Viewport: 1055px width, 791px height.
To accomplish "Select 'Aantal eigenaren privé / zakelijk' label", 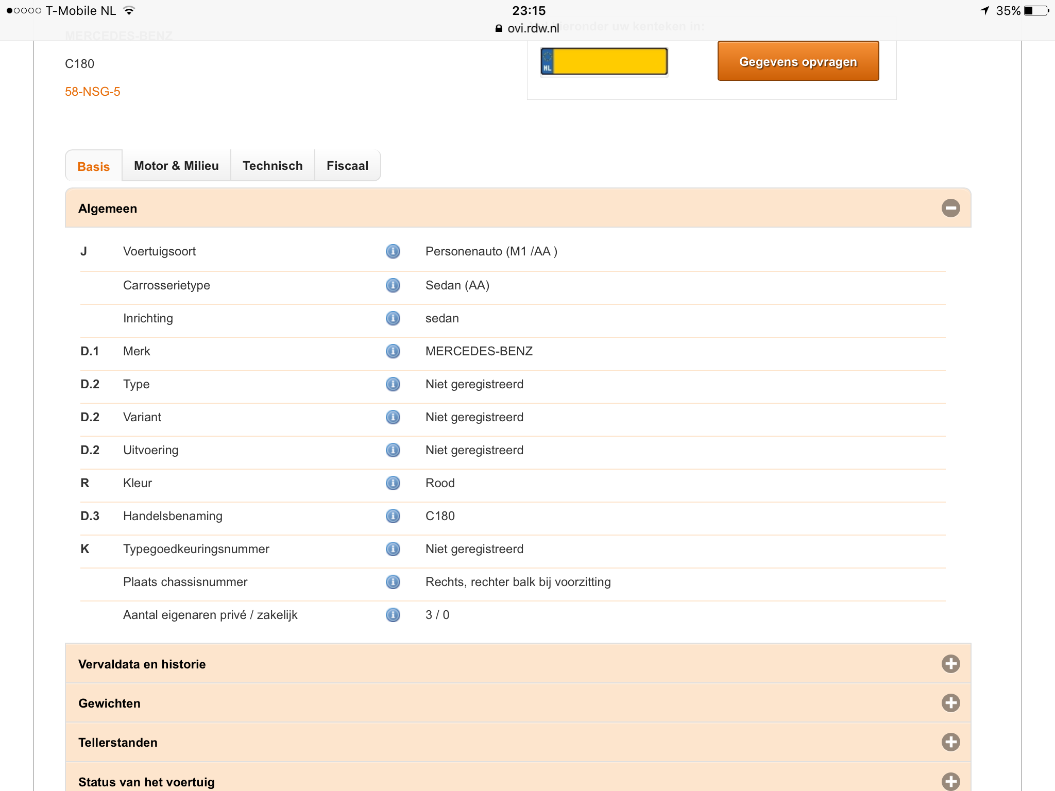I will point(210,615).
